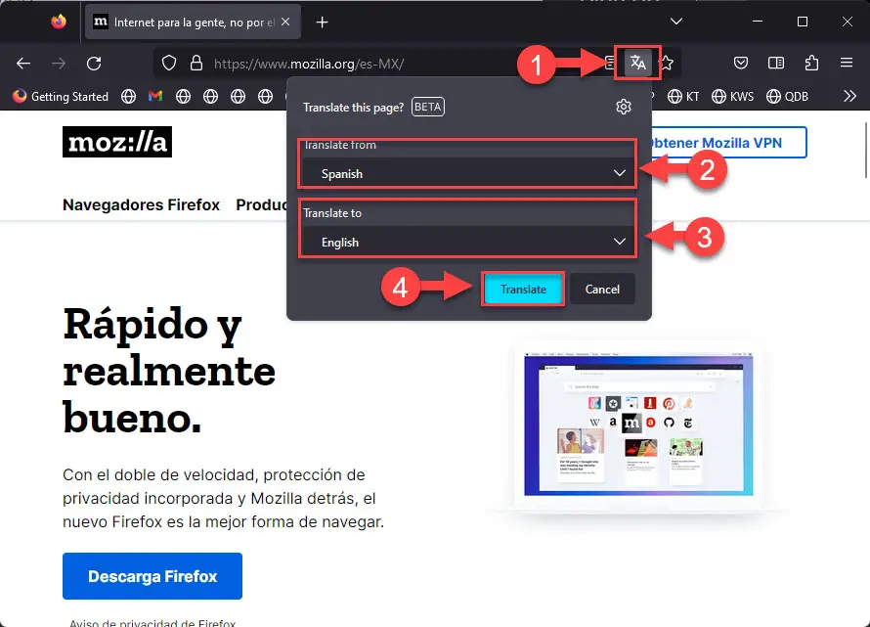Viewport: 870px width, 627px height.
Task: Open the sidebar panel icon
Action: 776,63
